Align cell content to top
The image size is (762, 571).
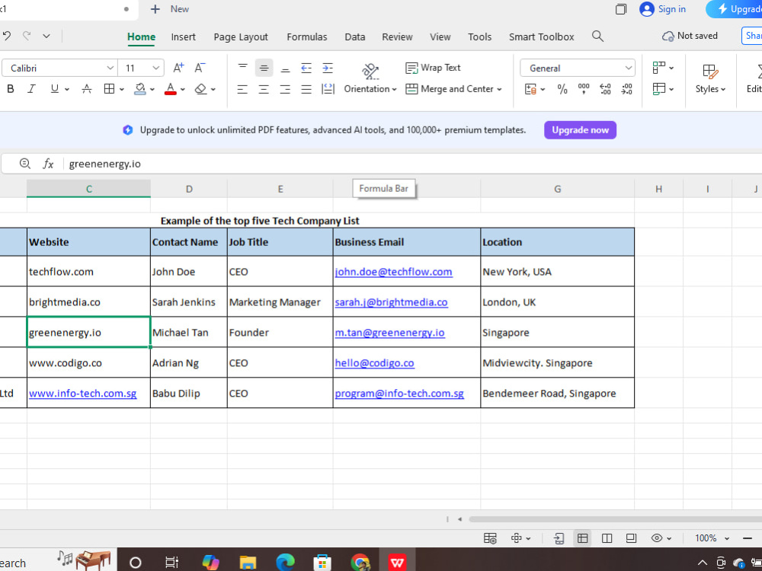click(242, 68)
